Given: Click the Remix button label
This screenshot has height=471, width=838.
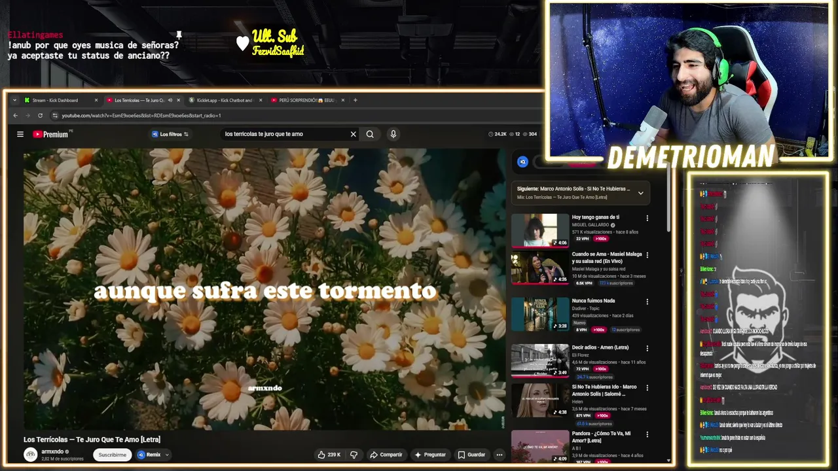Looking at the screenshot, I should (153, 455).
